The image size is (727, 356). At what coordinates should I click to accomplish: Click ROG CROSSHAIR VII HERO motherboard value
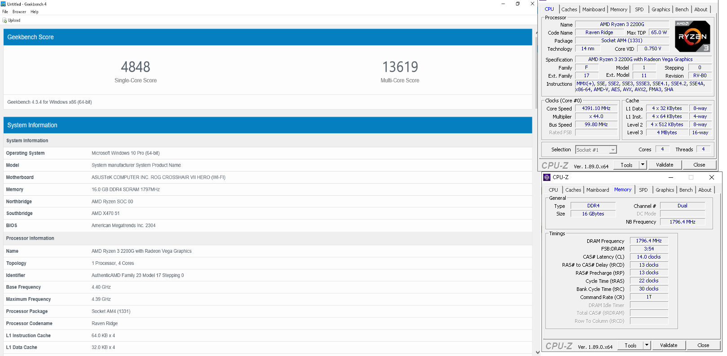[x=159, y=177]
